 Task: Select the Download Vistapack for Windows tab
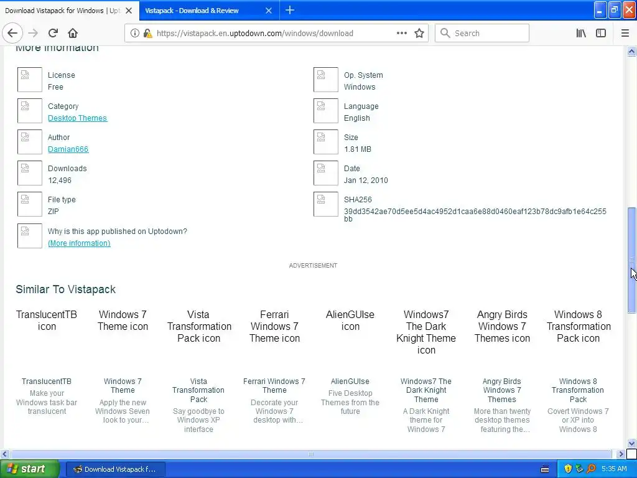[x=70, y=11]
